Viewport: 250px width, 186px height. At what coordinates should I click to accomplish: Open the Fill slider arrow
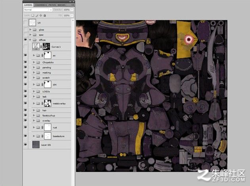[72, 15]
